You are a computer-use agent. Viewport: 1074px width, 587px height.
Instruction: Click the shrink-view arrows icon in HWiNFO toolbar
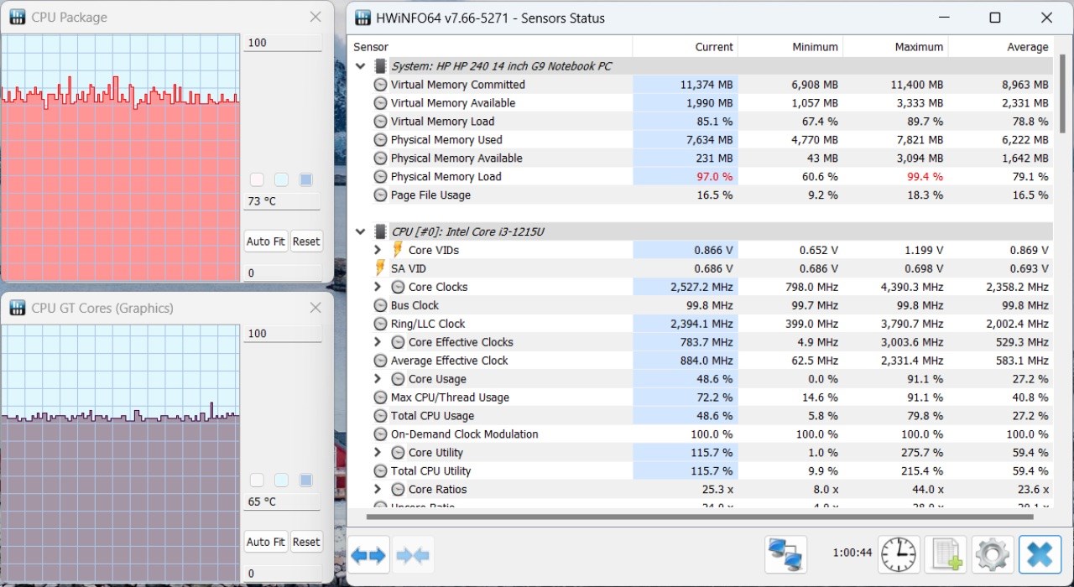(413, 554)
